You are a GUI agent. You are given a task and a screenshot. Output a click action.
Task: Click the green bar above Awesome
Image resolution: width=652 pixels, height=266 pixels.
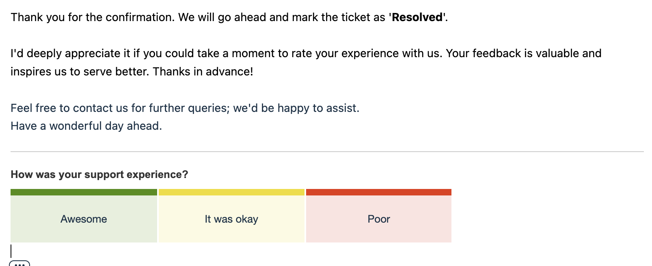click(84, 192)
